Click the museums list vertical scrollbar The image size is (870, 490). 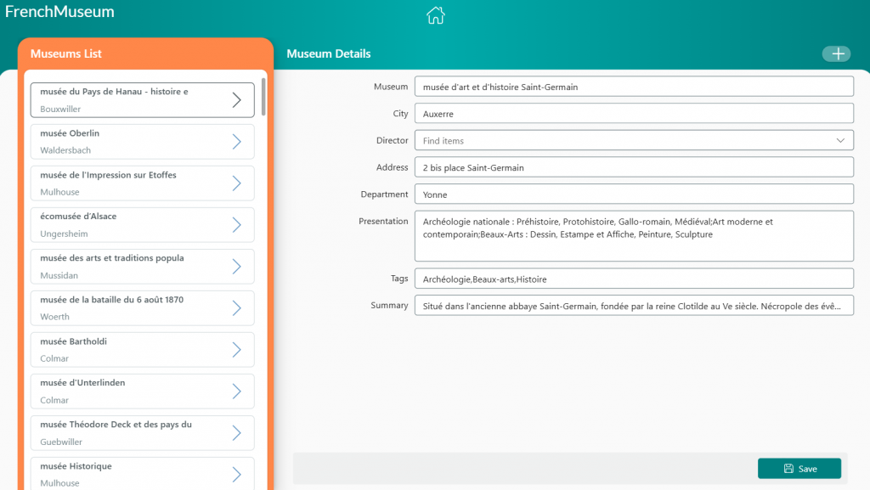point(263,97)
